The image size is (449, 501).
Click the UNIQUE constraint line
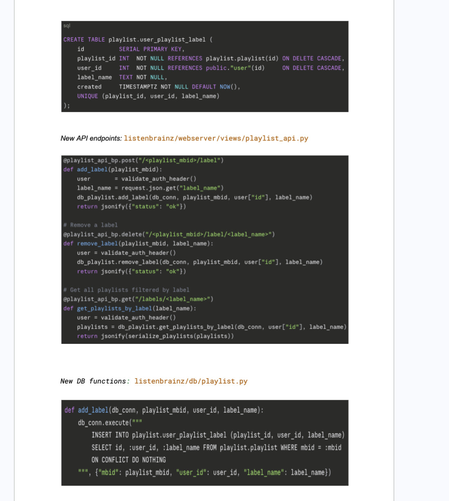tap(148, 96)
